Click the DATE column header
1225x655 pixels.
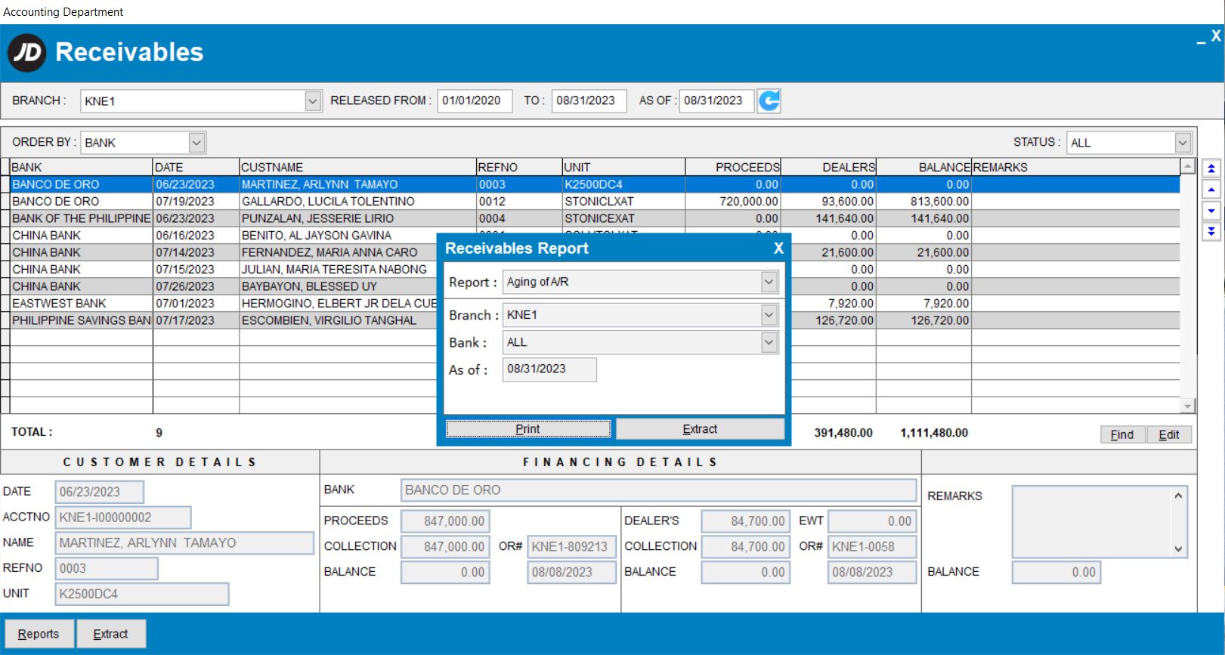click(x=196, y=167)
